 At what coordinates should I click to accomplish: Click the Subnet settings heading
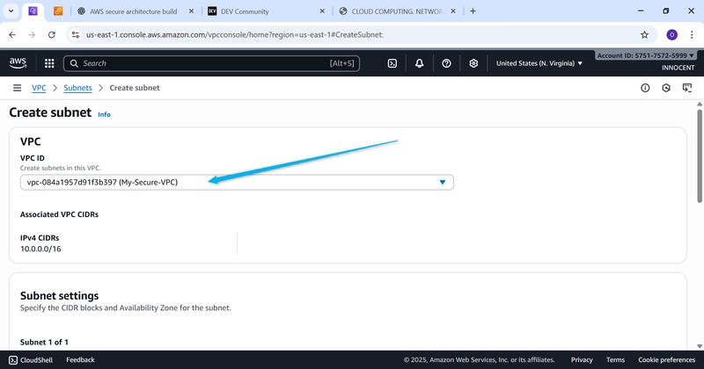[59, 296]
